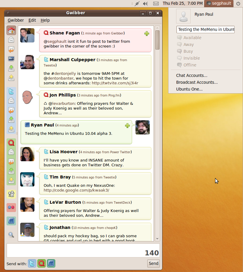Open the Edit menu
Viewport: 243px width, 272px height.
[x=32, y=20]
